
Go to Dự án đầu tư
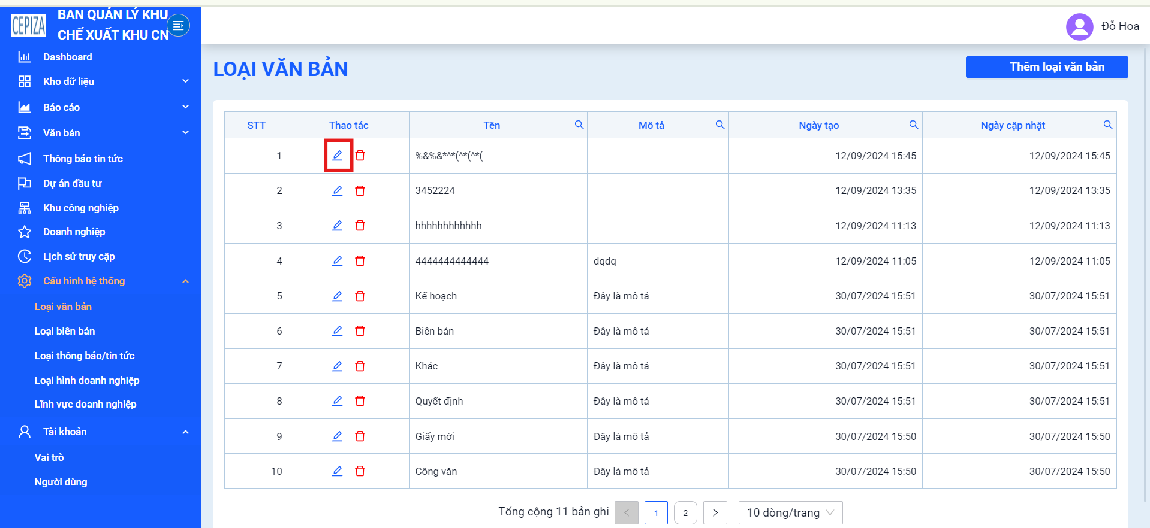72,183
